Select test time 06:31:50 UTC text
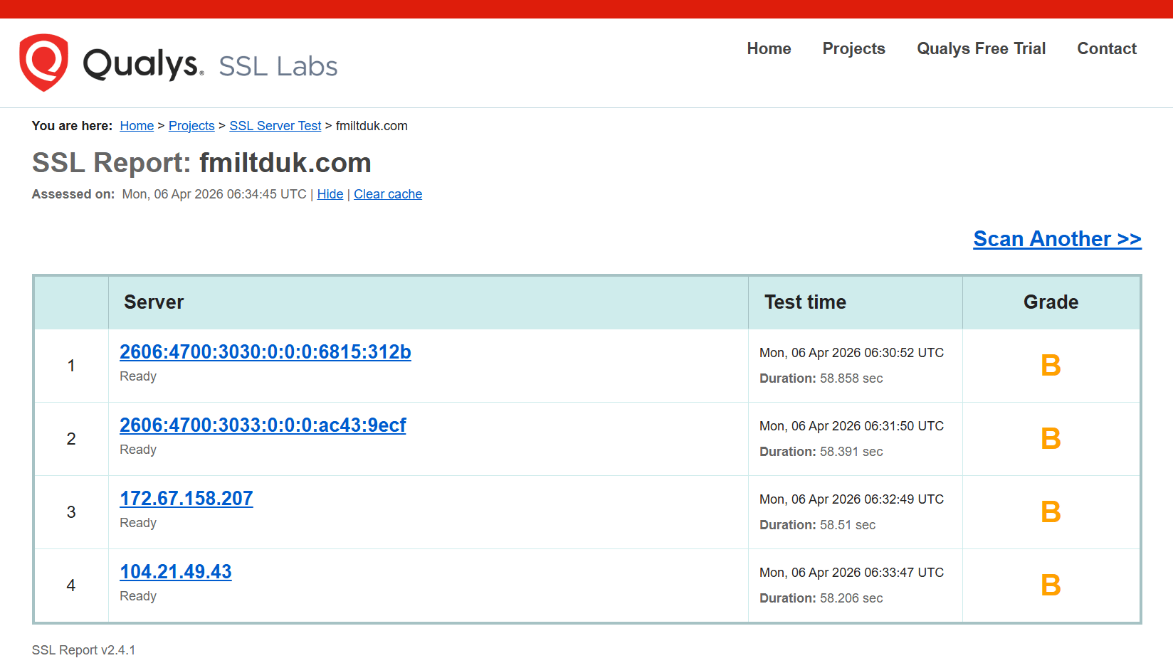Screen dimensions: 1173x663 pos(851,426)
